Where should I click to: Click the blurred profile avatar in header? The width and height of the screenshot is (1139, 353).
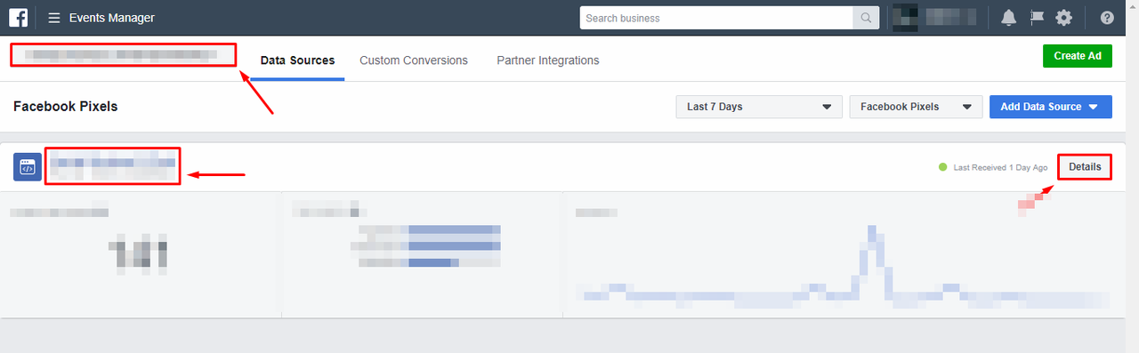905,17
